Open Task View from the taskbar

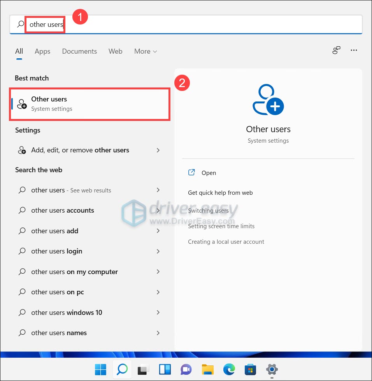[144, 370]
